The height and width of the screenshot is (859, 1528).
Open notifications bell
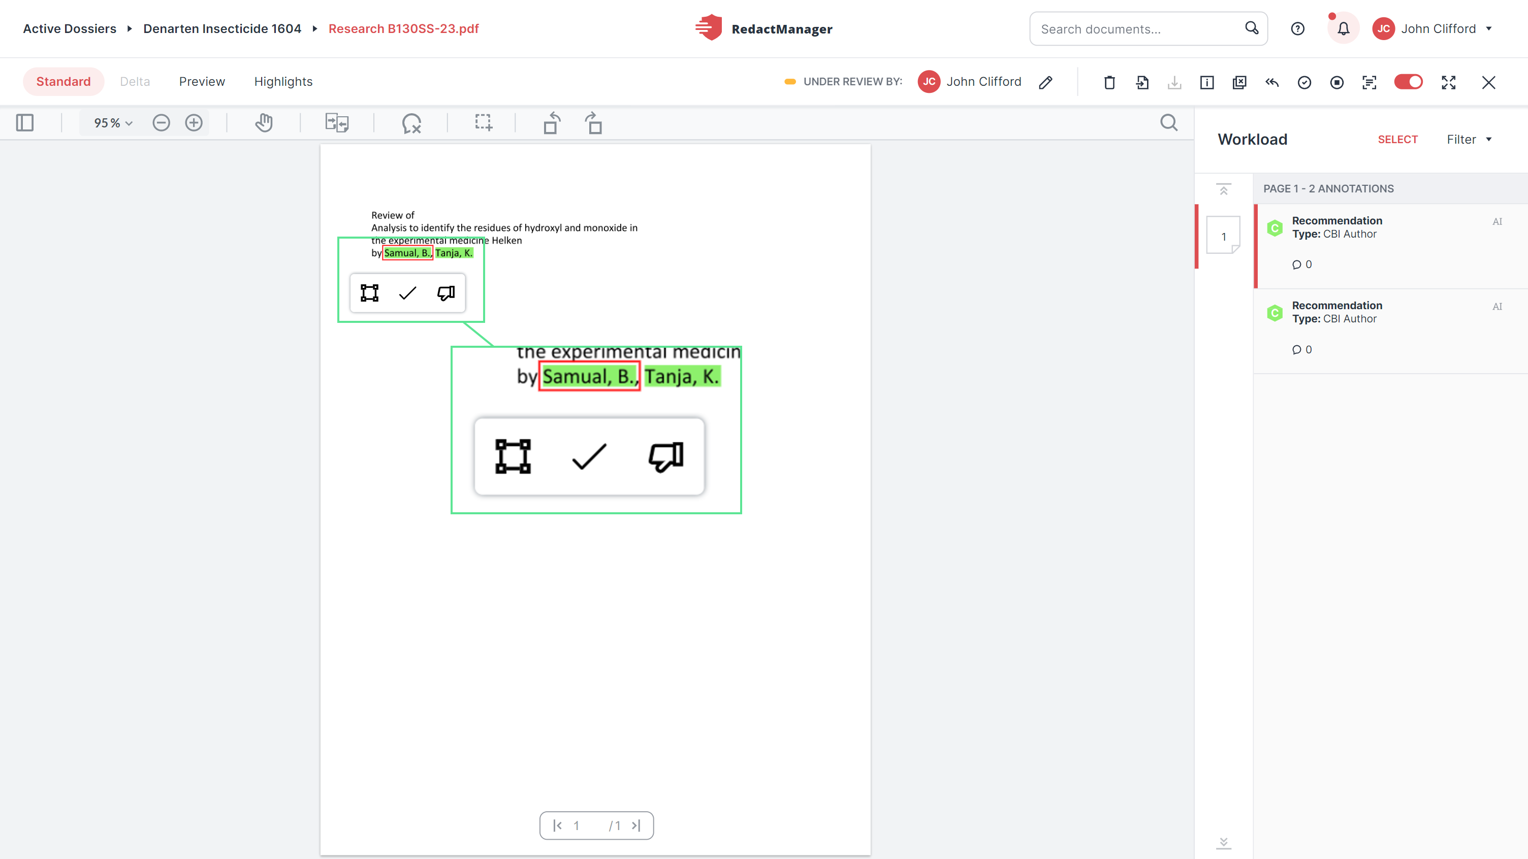point(1344,28)
